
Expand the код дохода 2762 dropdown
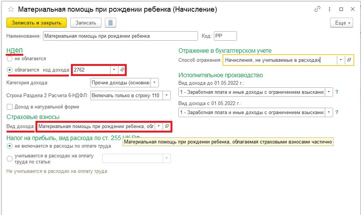tap(114, 70)
